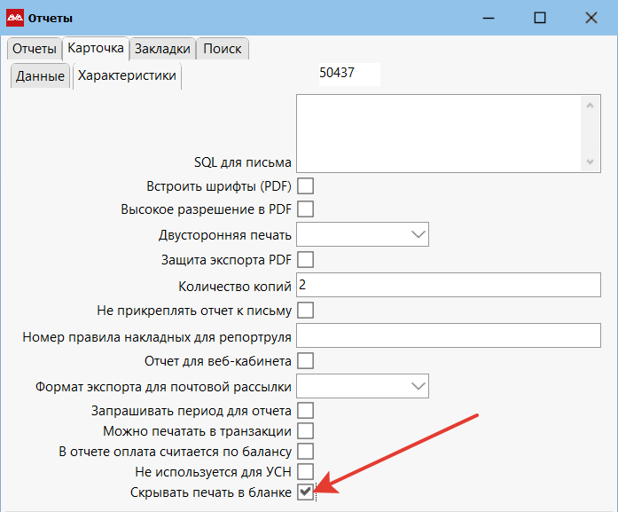Click the app logo icon in title bar
618x512 pixels.
tap(15, 18)
